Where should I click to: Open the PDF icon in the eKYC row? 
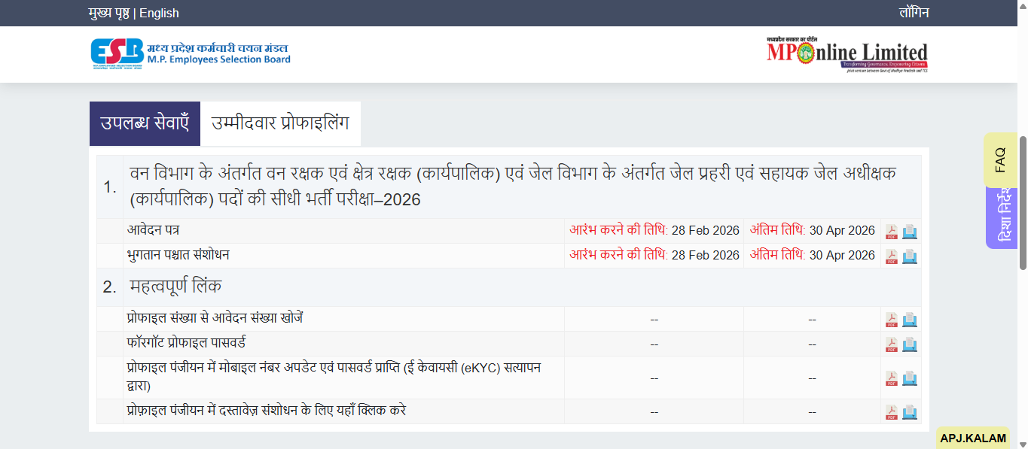click(890, 378)
